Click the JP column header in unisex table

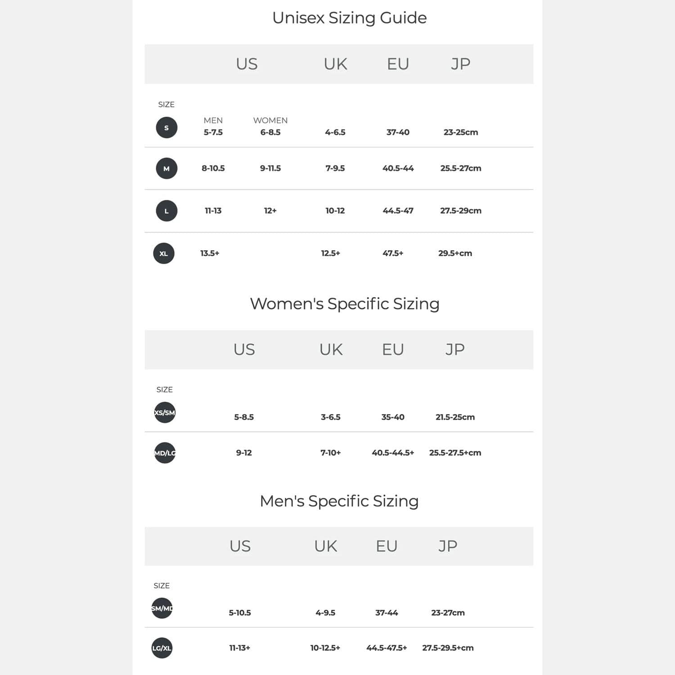pos(460,64)
